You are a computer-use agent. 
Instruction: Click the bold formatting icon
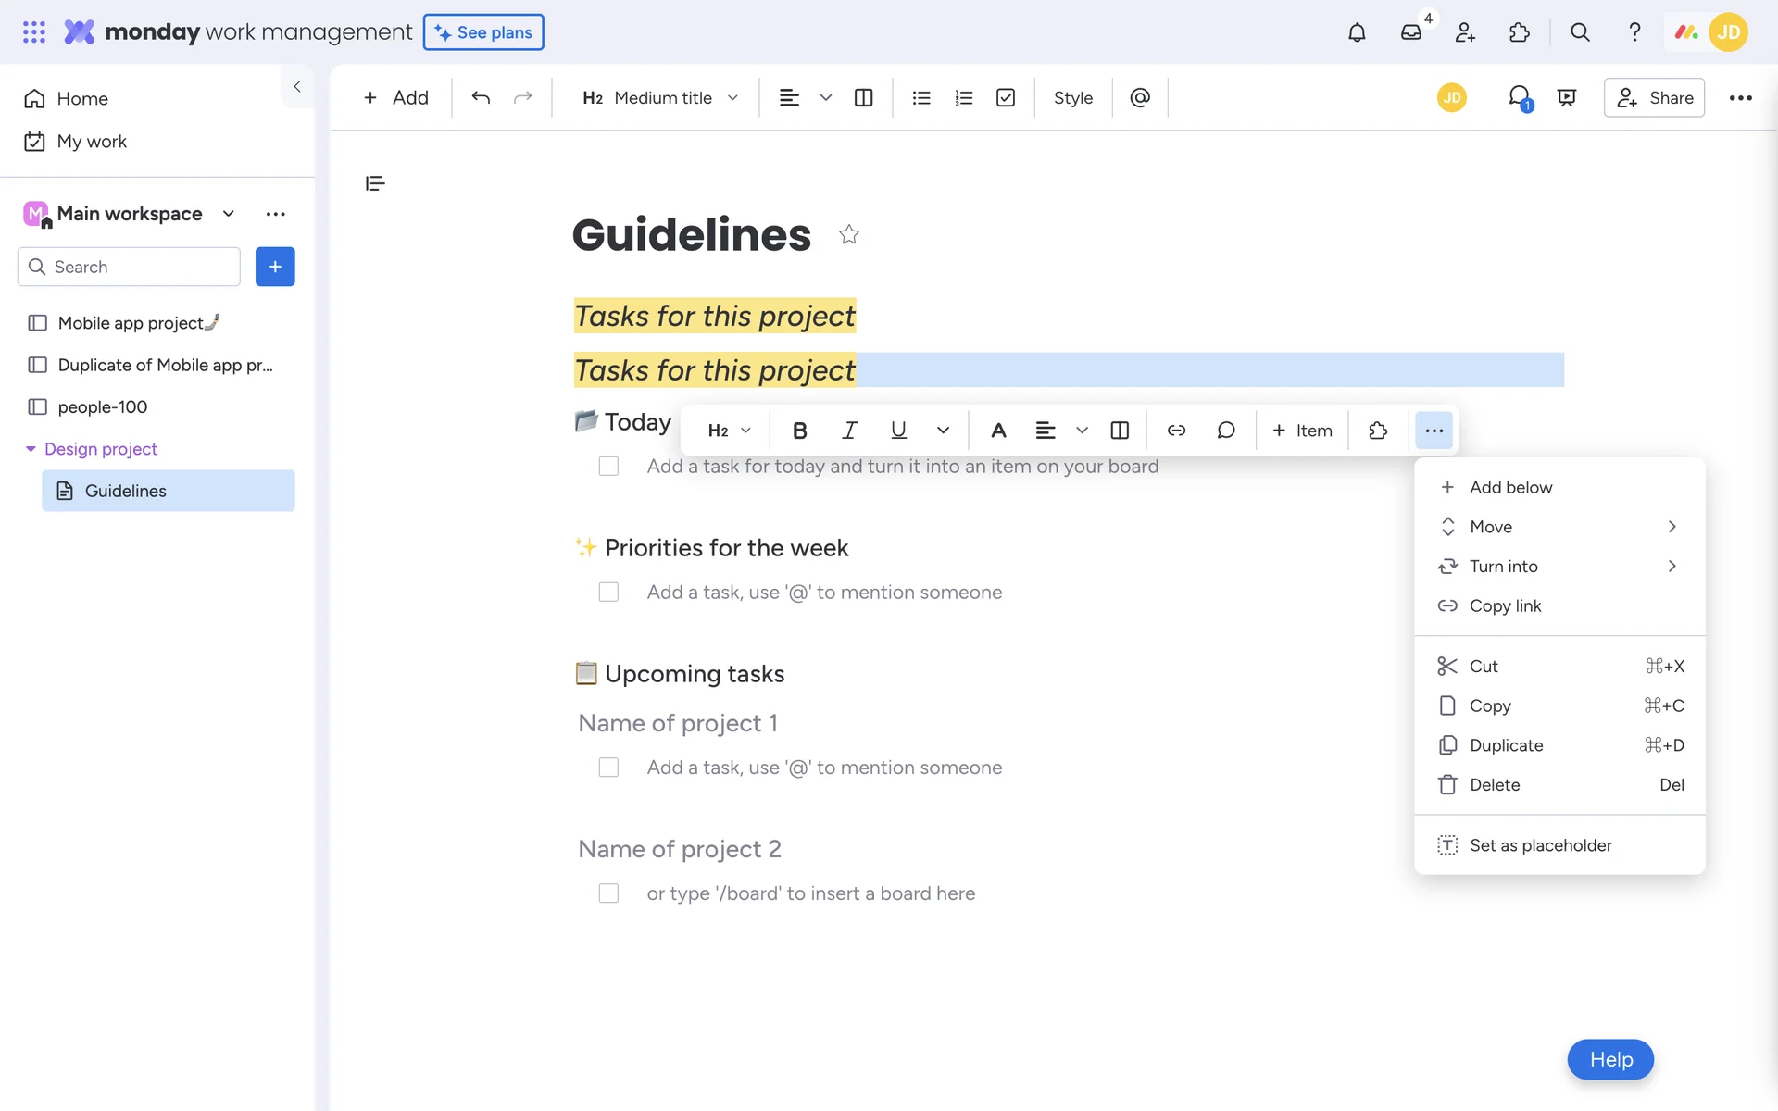tap(800, 431)
